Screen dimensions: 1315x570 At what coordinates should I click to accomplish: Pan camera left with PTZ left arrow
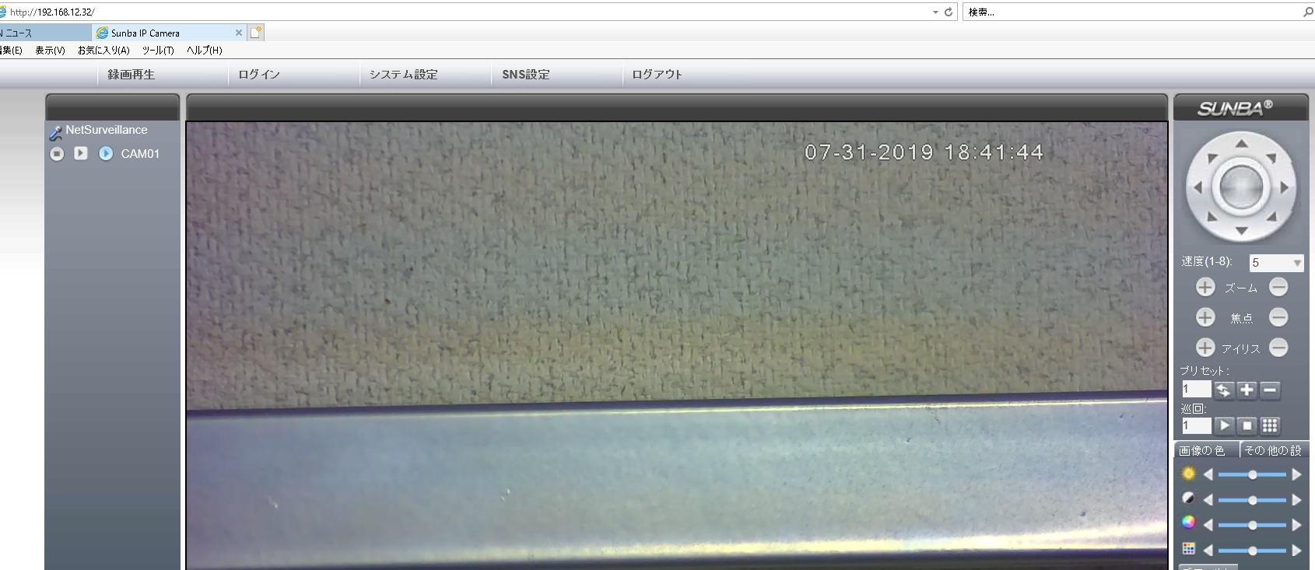[1198, 187]
